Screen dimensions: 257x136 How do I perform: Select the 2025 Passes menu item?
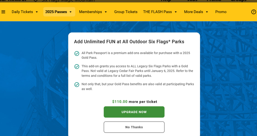(x=56, y=12)
